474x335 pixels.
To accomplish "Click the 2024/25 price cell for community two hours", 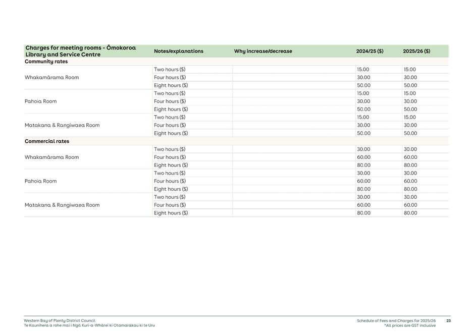I will coord(362,70).
